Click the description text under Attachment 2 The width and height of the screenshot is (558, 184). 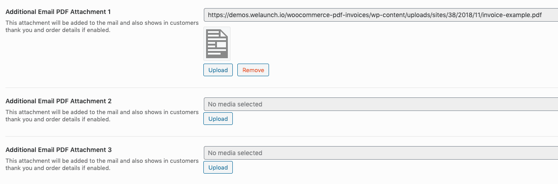tap(102, 115)
